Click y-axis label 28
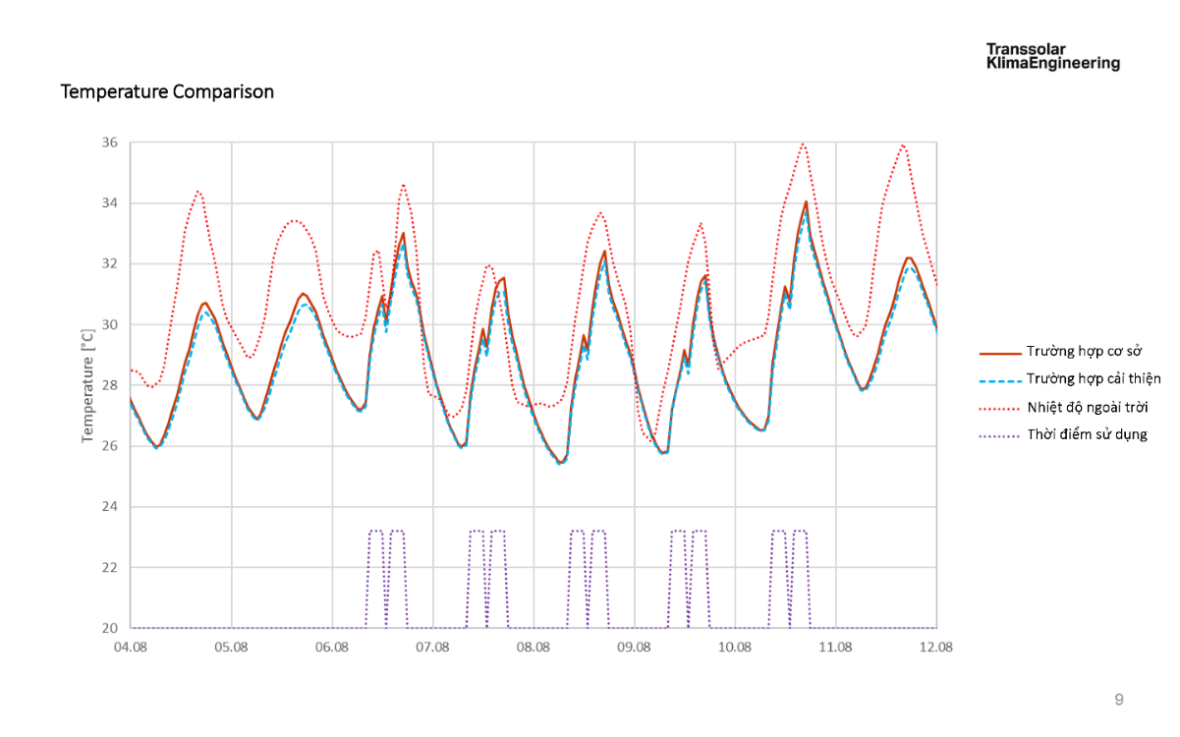 point(109,385)
